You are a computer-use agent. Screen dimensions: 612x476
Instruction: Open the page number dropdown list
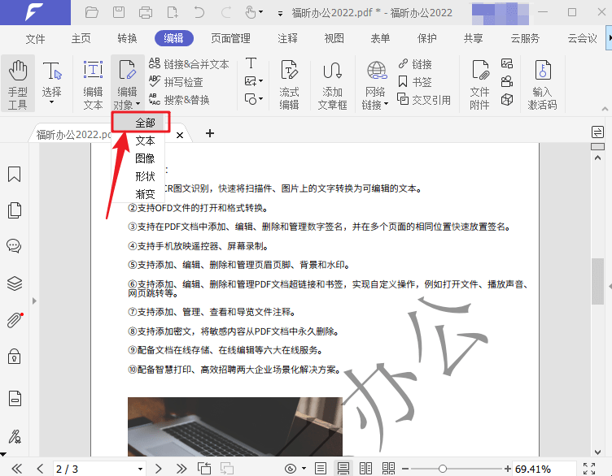[140, 470]
